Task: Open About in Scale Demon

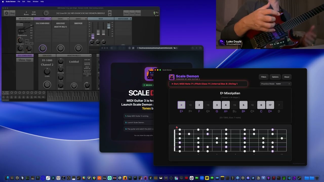Action: click(287, 77)
